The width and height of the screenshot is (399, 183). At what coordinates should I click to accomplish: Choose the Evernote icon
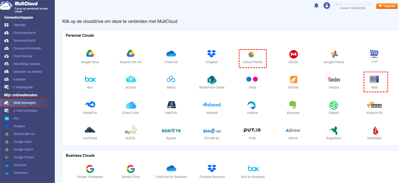coord(293,105)
